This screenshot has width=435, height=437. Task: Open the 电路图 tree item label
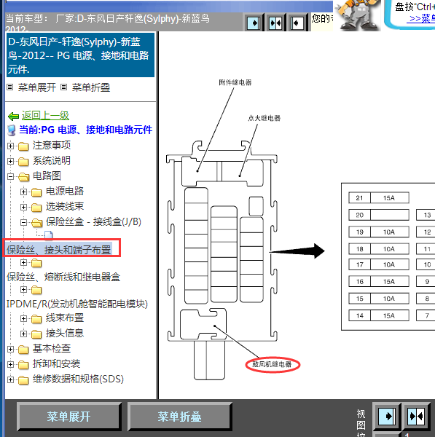click(47, 176)
